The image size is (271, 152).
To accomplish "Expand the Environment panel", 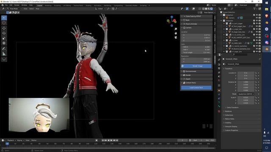I will (196, 71).
